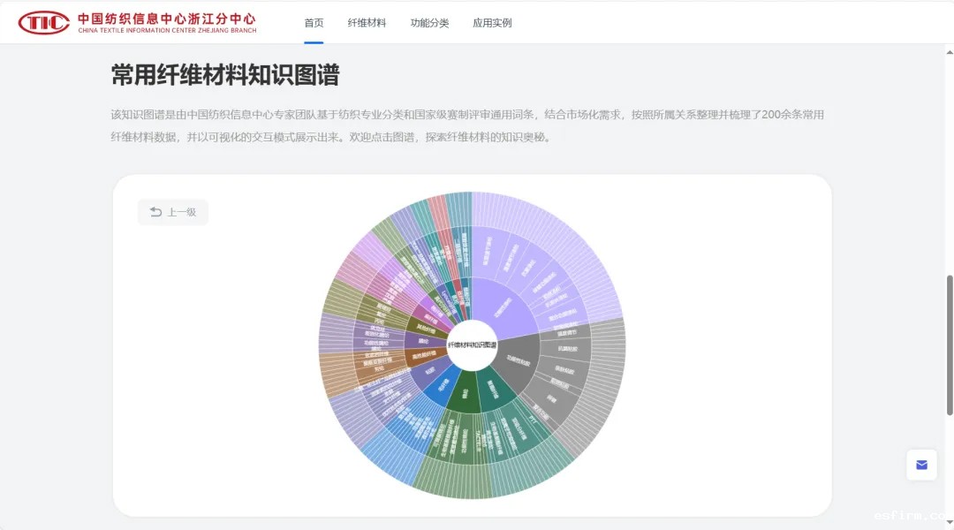Select the indigo 粘胶 inner chart segment
Image resolution: width=954 pixels, height=530 pixels.
pyautogui.click(x=427, y=373)
